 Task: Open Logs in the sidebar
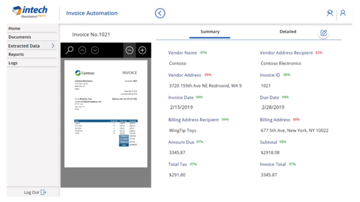[13, 63]
